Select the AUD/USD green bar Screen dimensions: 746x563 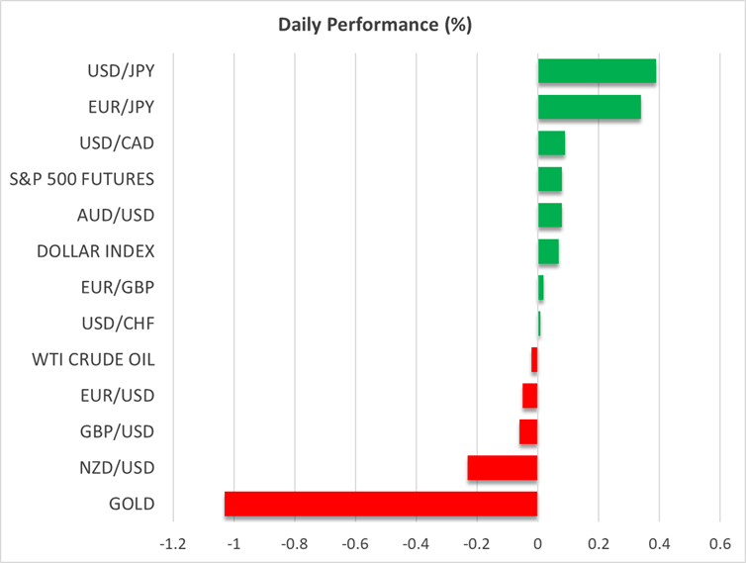550,215
